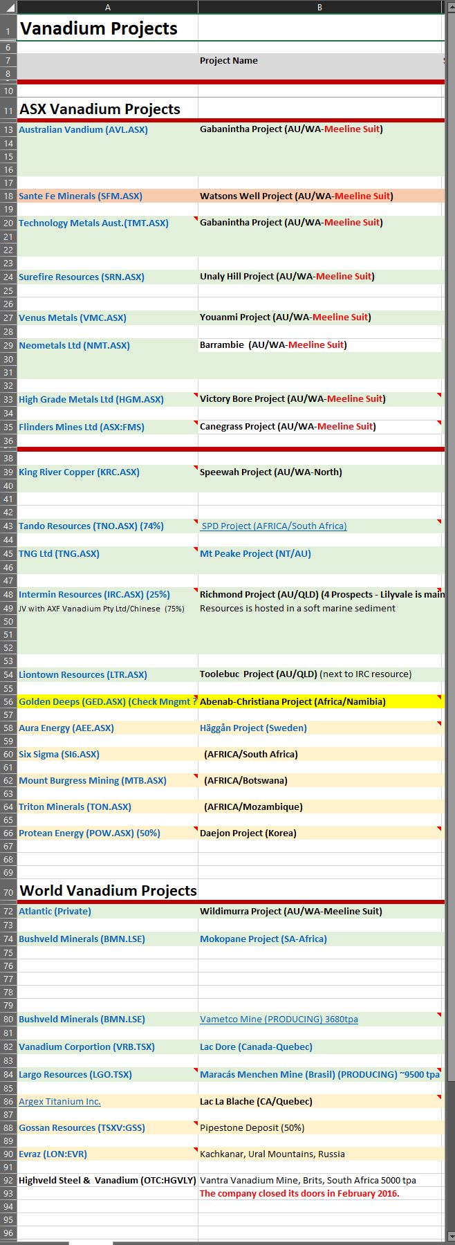
Task: Click cell 'Daejon Project (Korea)'
Action: pyautogui.click(x=320, y=833)
